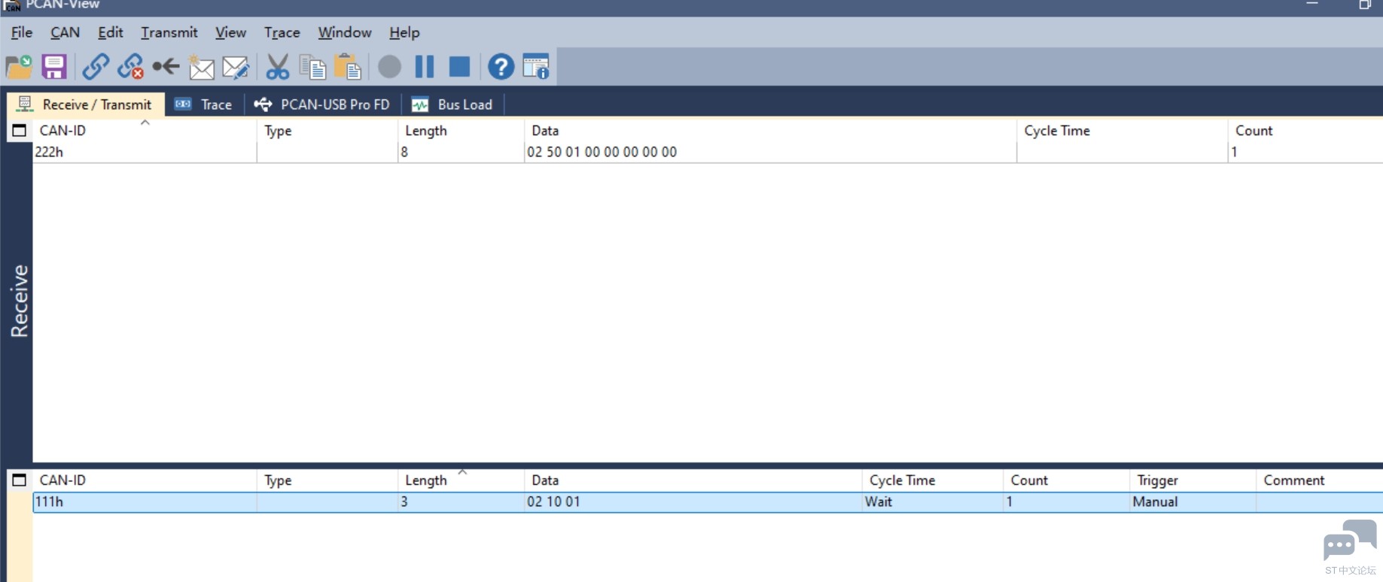
Task: Click received data 02 50 01 00 00 00 00 00
Action: click(x=602, y=152)
